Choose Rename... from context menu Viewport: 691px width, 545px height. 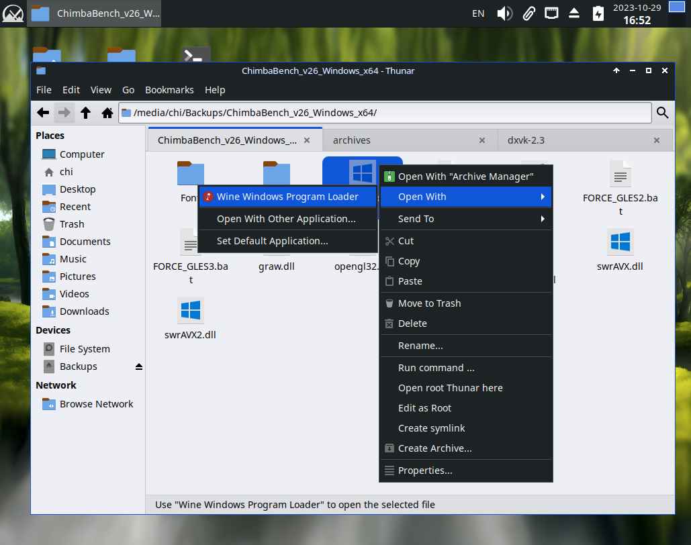point(466,346)
